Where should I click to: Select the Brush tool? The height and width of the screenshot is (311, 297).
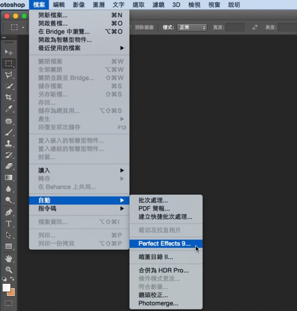pyautogui.click(x=9, y=132)
